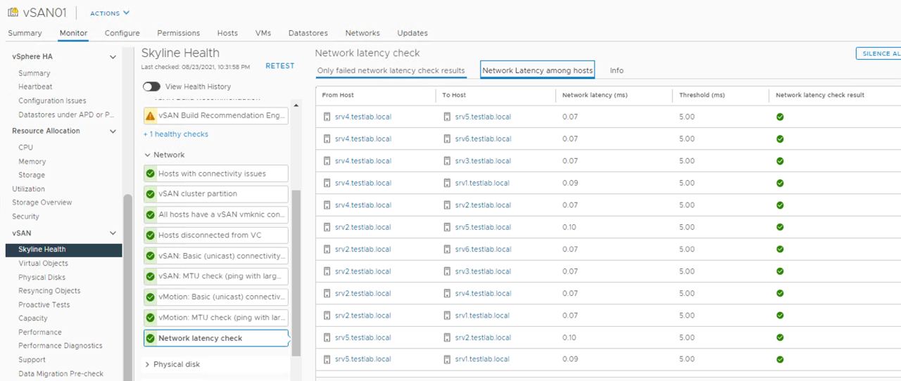Viewport: 901px width, 381px height.
Task: Switch to the Configure tab
Action: (122, 33)
